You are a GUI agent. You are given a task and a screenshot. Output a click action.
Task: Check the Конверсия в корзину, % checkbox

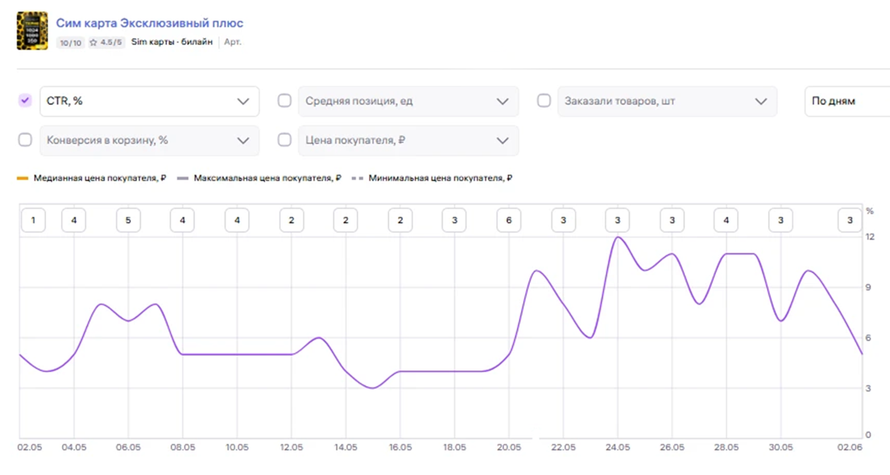tap(25, 140)
